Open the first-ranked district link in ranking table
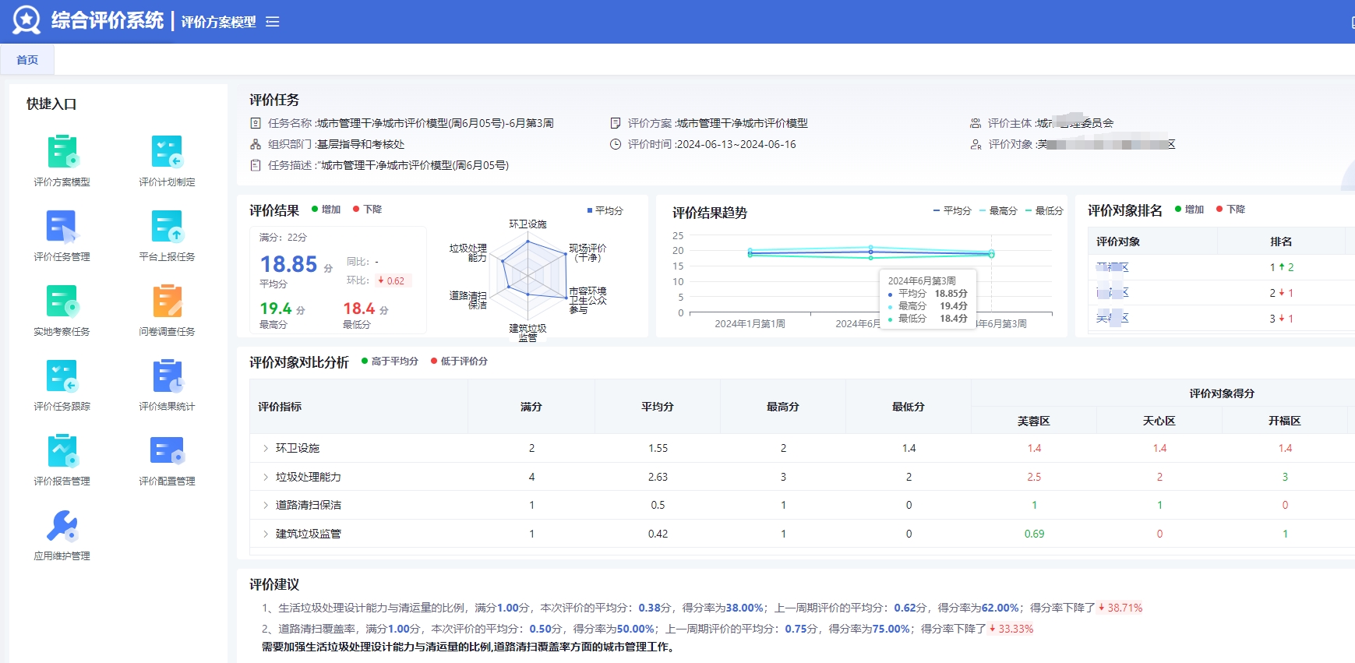1355x663 pixels. pyautogui.click(x=1112, y=267)
